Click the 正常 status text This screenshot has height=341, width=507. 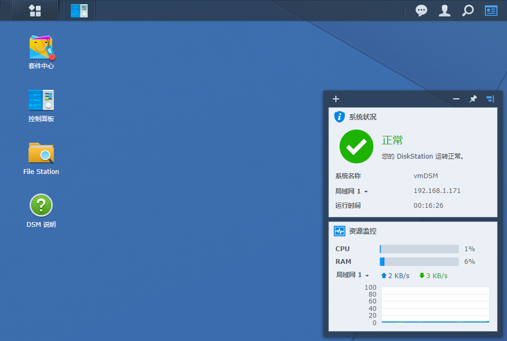(x=392, y=140)
